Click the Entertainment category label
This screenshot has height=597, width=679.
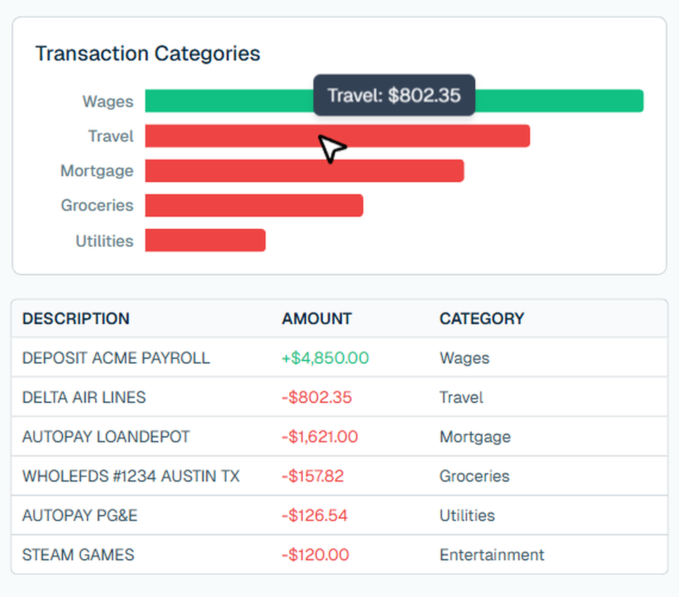[492, 555]
